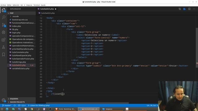Image resolution: width=198 pixels, height=111 pixels.
Task: Open operadorComparacion.p... file
Action: (21, 36)
